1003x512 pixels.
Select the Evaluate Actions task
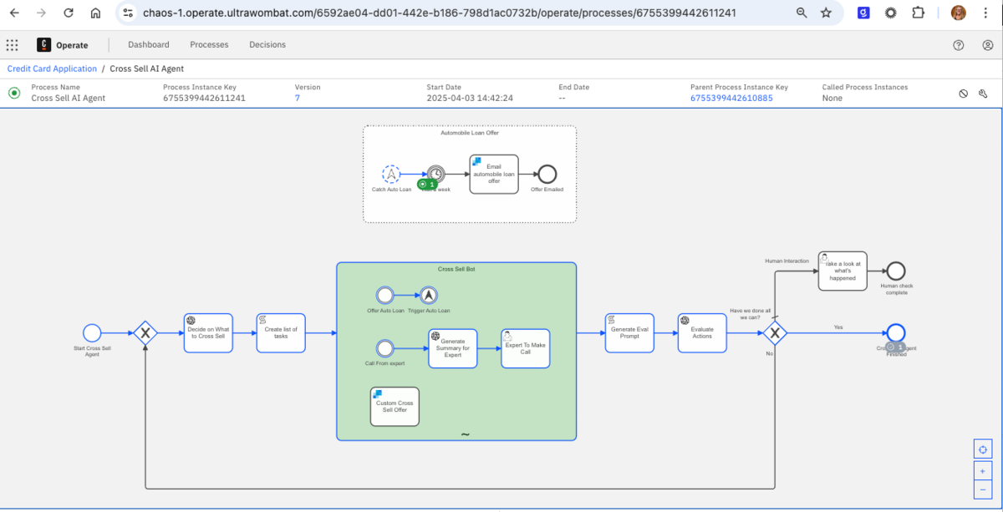point(702,333)
